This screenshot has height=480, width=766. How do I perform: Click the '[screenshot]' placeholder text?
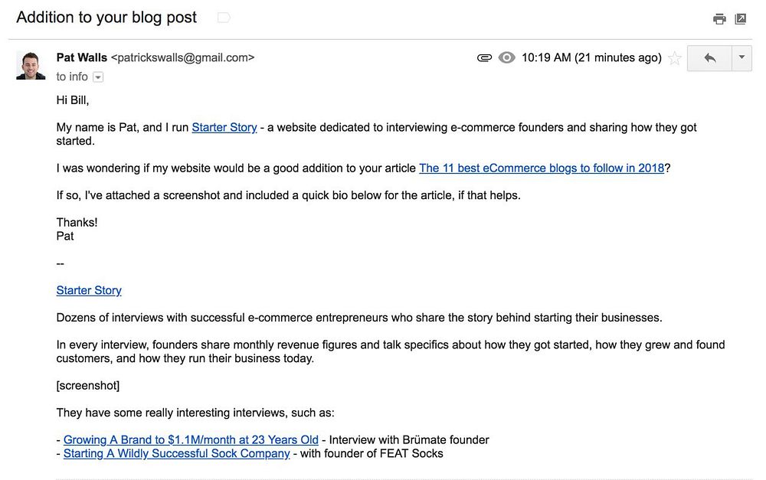pyautogui.click(x=88, y=385)
